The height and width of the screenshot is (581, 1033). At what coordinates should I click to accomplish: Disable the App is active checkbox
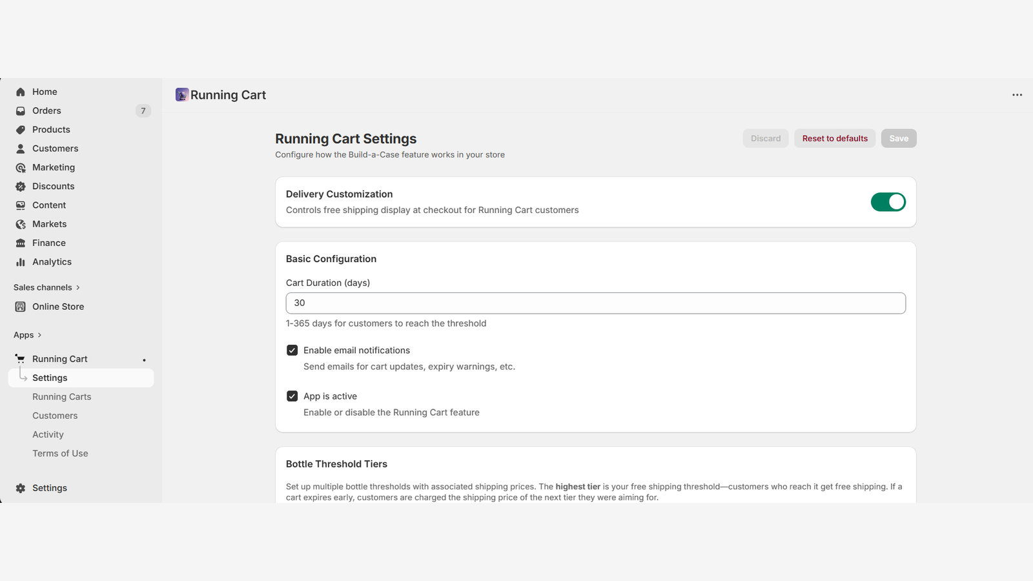292,396
